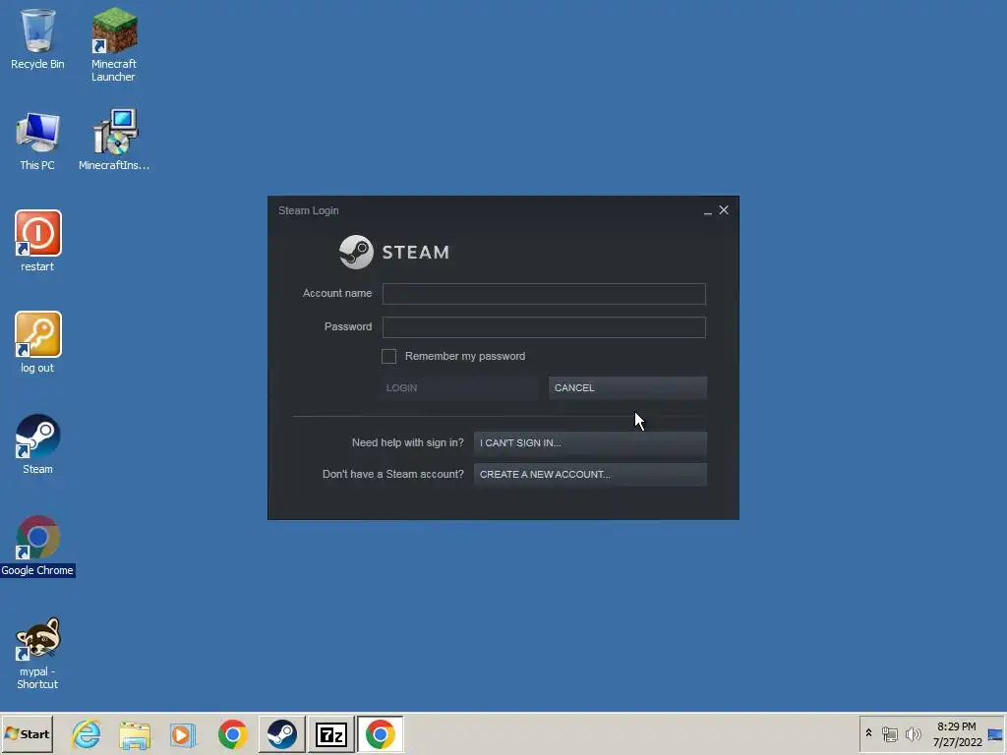Launch Internet Explorer from the taskbar
The height and width of the screenshot is (755, 1007).
[x=87, y=734]
